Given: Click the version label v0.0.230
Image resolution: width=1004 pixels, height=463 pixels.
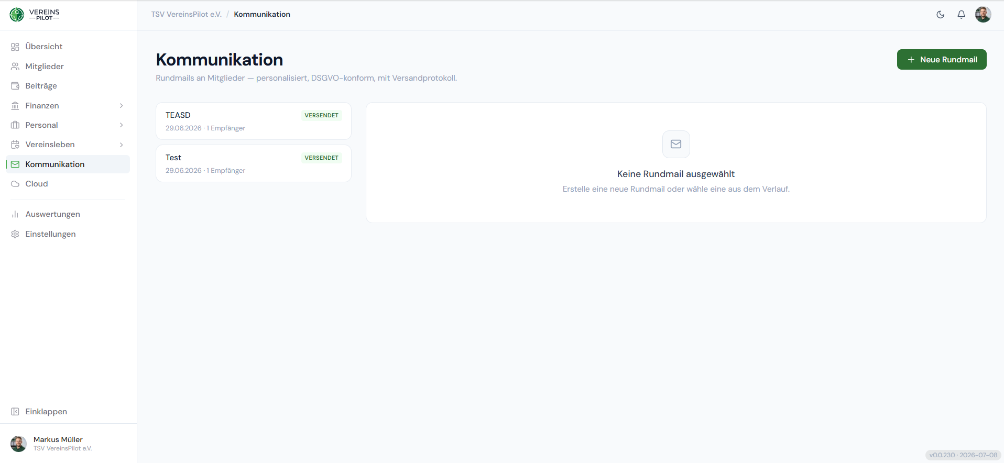Looking at the screenshot, I should 963,455.
